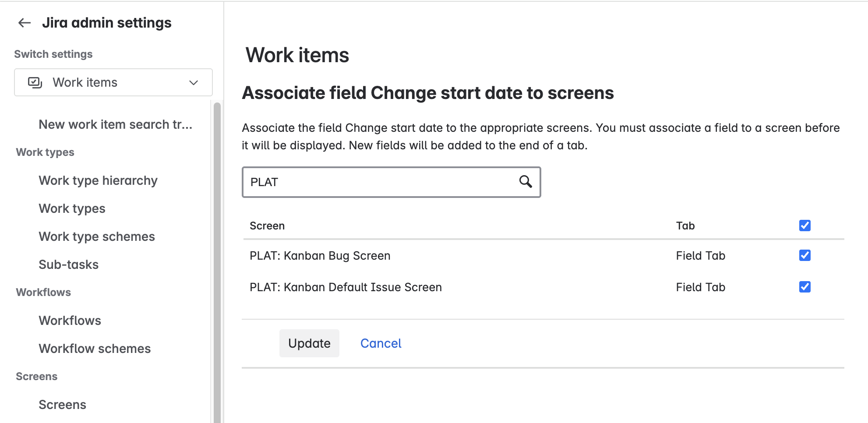Click the back arrow beside Jira admin settings
The width and height of the screenshot is (868, 423).
[25, 23]
